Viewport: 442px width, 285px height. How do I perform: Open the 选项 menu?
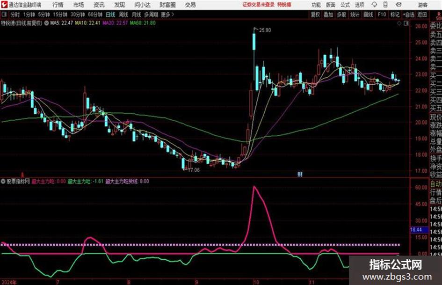tap(359, 5)
